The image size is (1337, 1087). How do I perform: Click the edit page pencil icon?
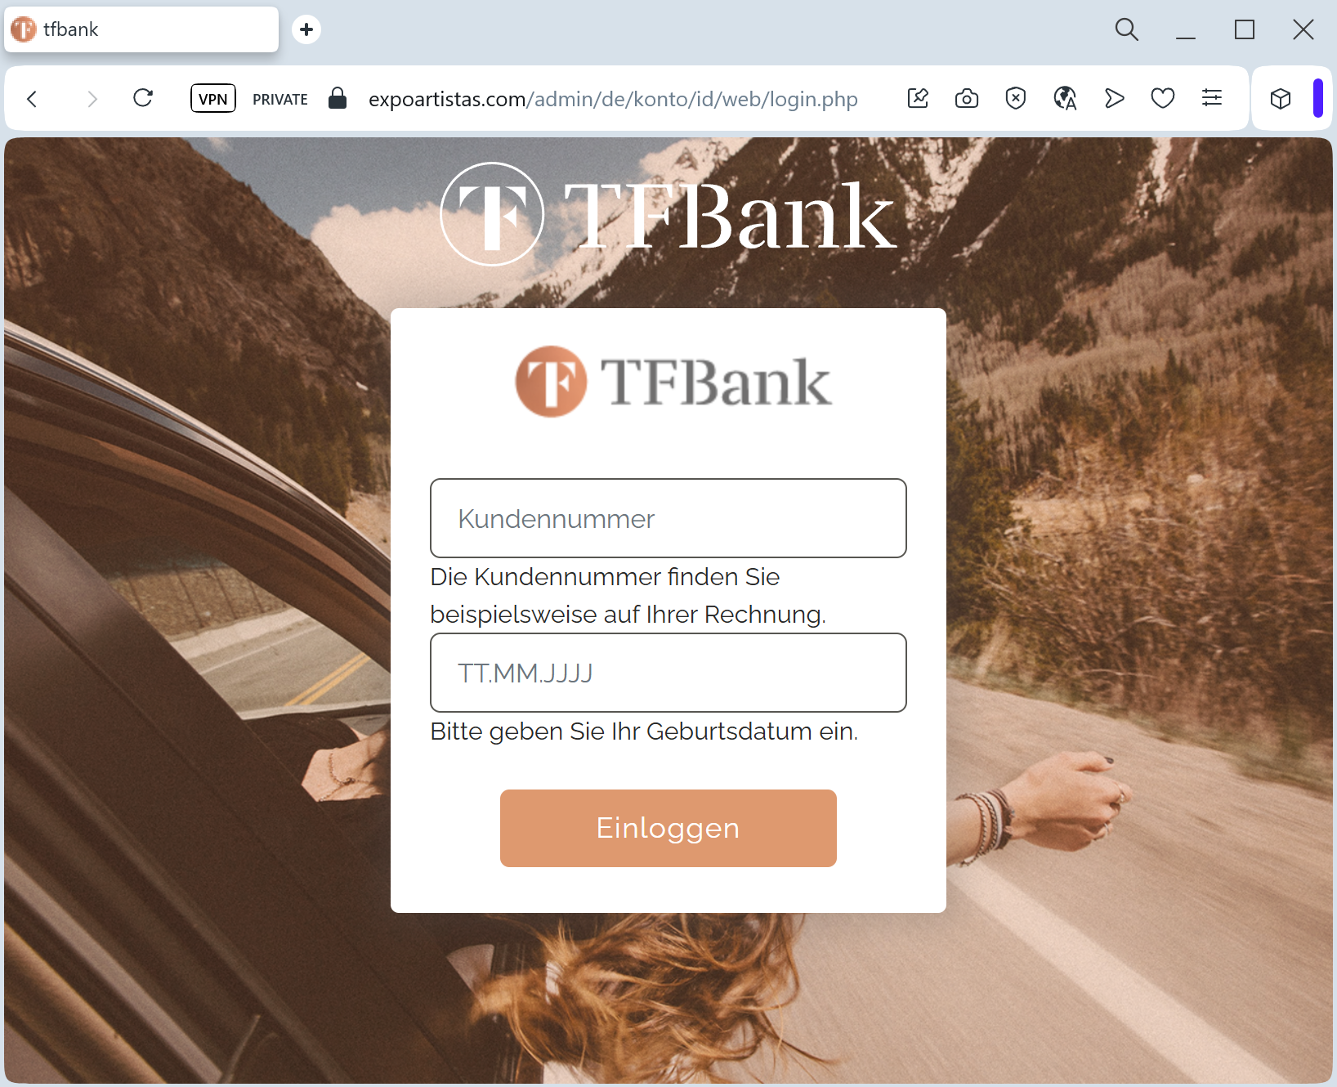918,99
